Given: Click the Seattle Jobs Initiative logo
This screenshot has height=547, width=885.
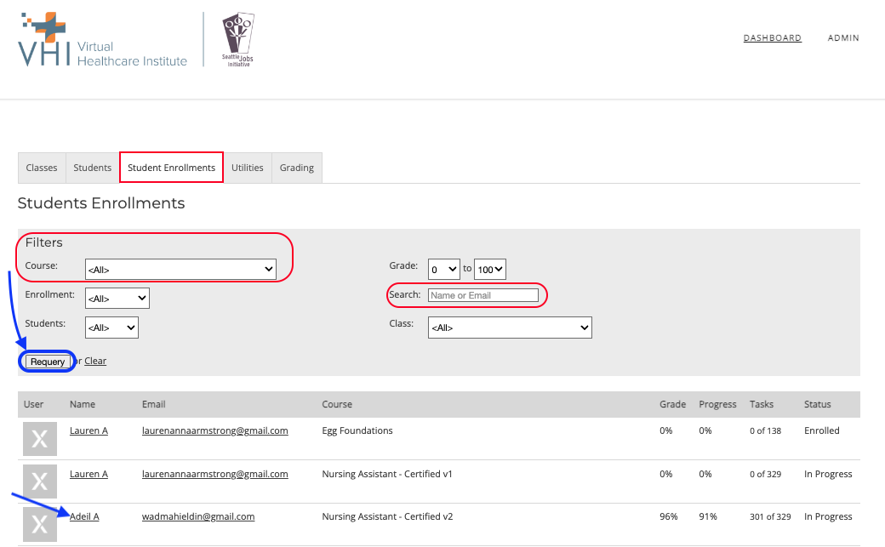Looking at the screenshot, I should pyautogui.click(x=237, y=39).
